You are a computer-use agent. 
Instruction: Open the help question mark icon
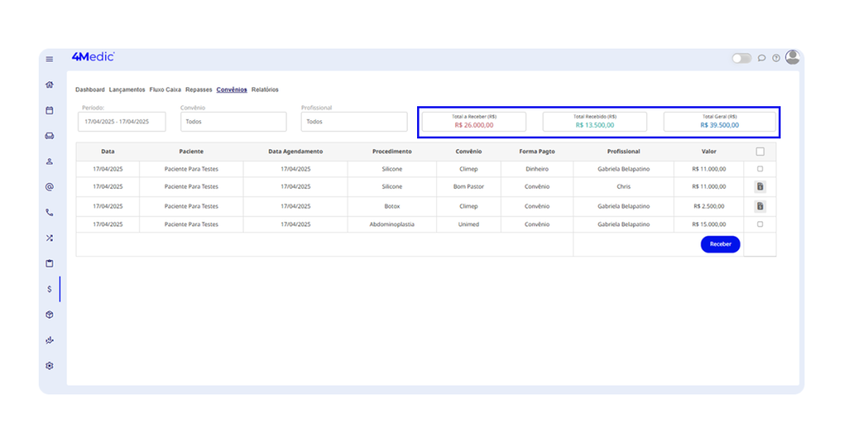click(776, 58)
